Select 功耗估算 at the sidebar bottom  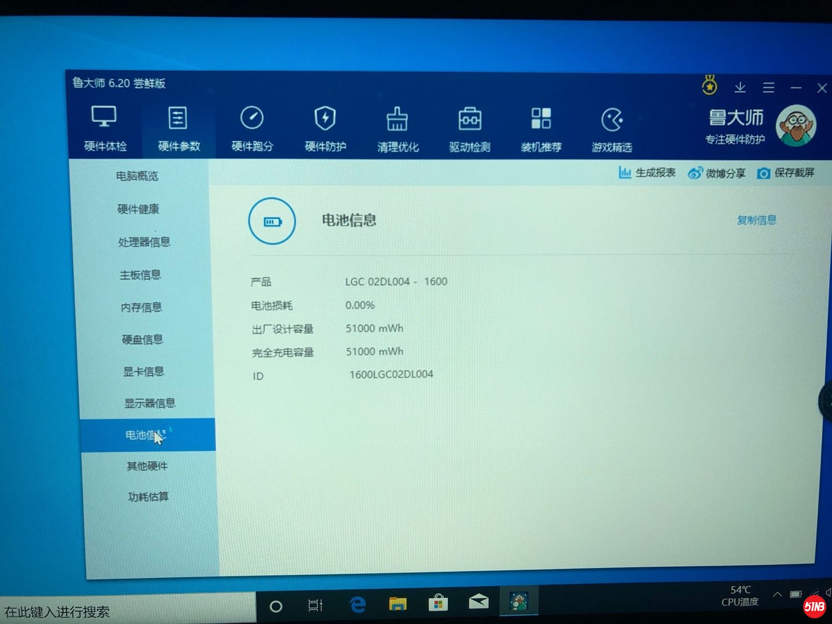[x=147, y=496]
